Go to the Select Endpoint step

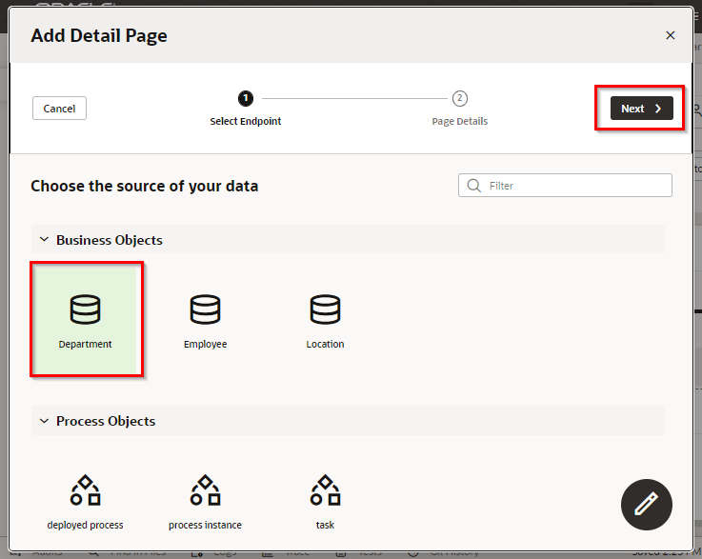click(x=246, y=98)
